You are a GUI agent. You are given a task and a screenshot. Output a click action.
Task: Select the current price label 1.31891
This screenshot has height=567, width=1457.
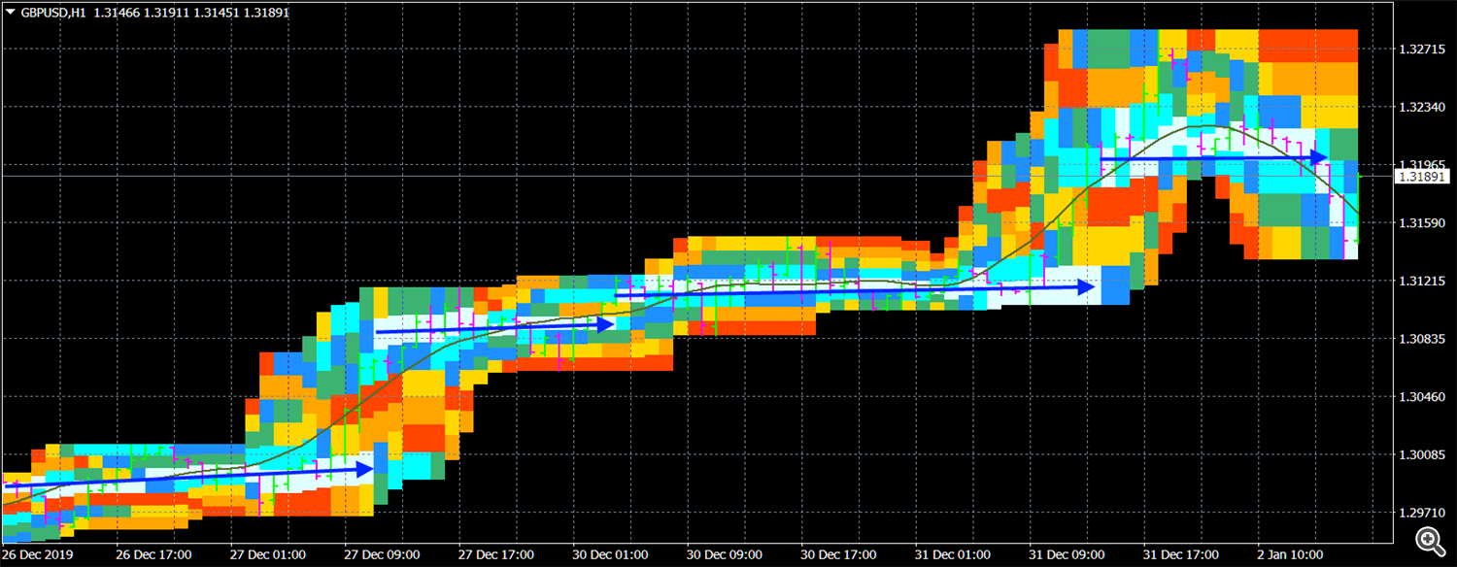[1421, 177]
